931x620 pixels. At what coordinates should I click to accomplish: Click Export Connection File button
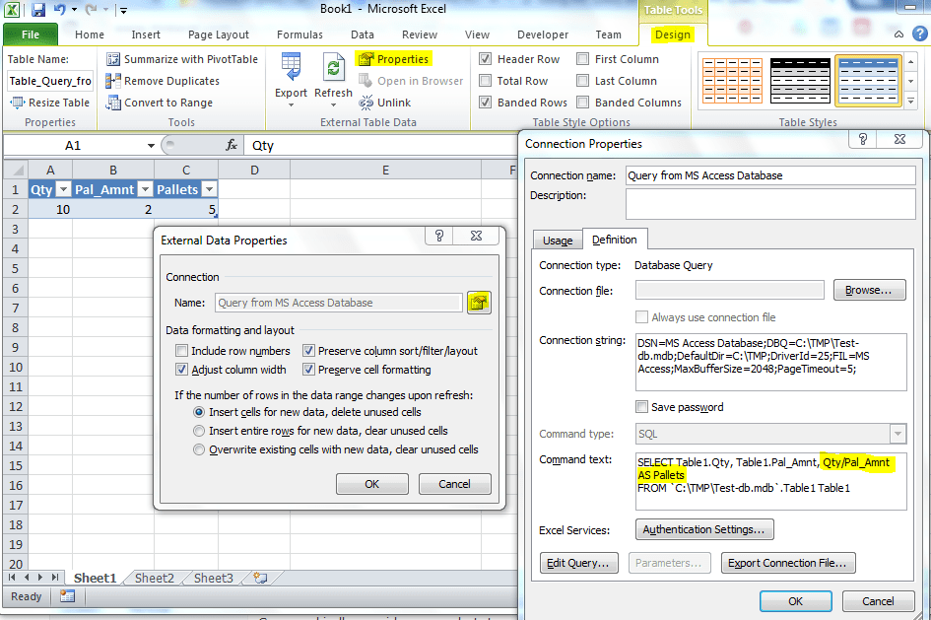[x=788, y=563]
